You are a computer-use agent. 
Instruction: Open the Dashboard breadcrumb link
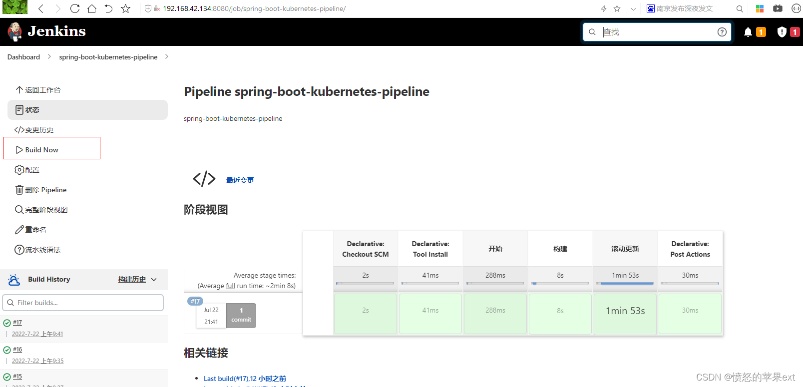(23, 57)
